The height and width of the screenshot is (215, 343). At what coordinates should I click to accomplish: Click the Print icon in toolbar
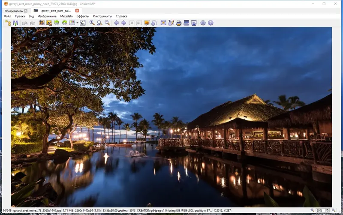click(x=179, y=23)
